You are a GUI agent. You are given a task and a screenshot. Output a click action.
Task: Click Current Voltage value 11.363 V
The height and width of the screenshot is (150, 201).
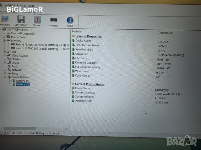[160, 98]
